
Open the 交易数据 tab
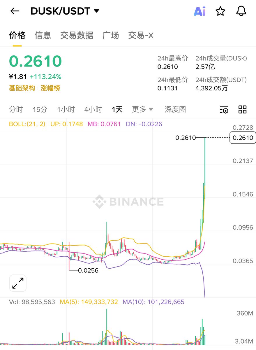[77, 35]
